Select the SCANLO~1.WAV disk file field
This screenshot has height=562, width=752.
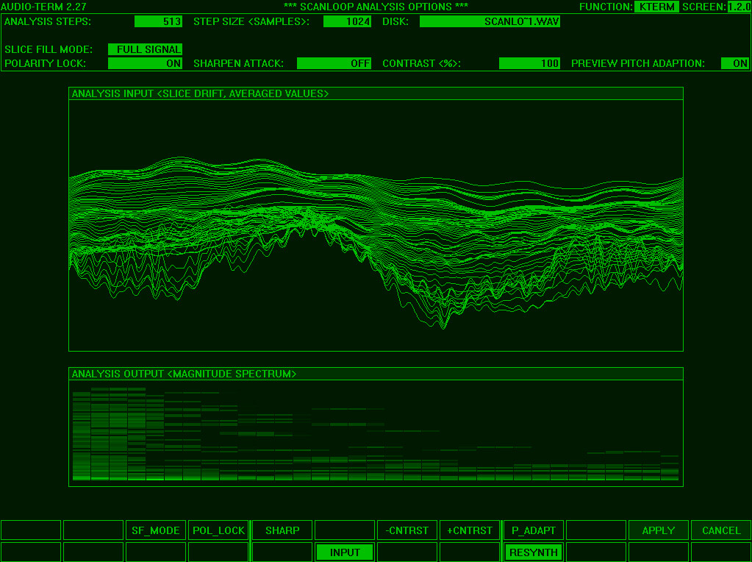(489, 21)
